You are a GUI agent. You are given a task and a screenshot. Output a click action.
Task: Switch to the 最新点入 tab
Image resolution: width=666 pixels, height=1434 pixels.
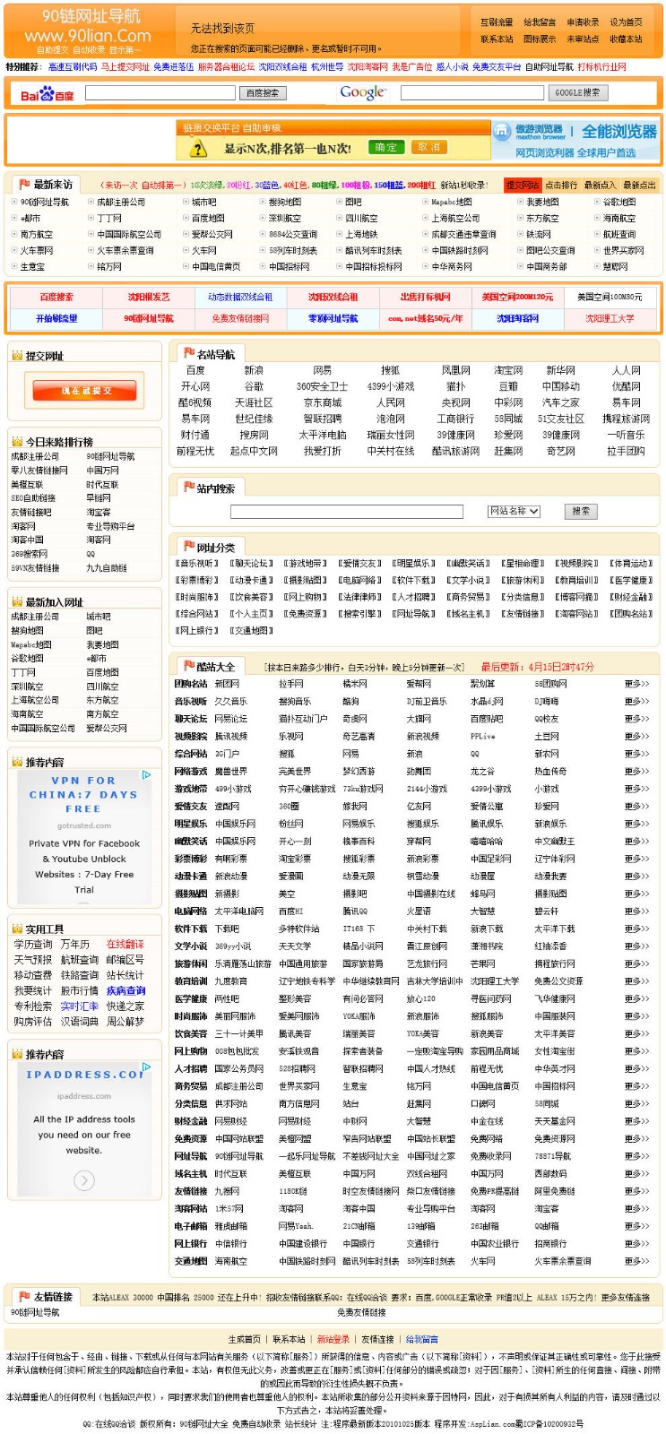600,186
